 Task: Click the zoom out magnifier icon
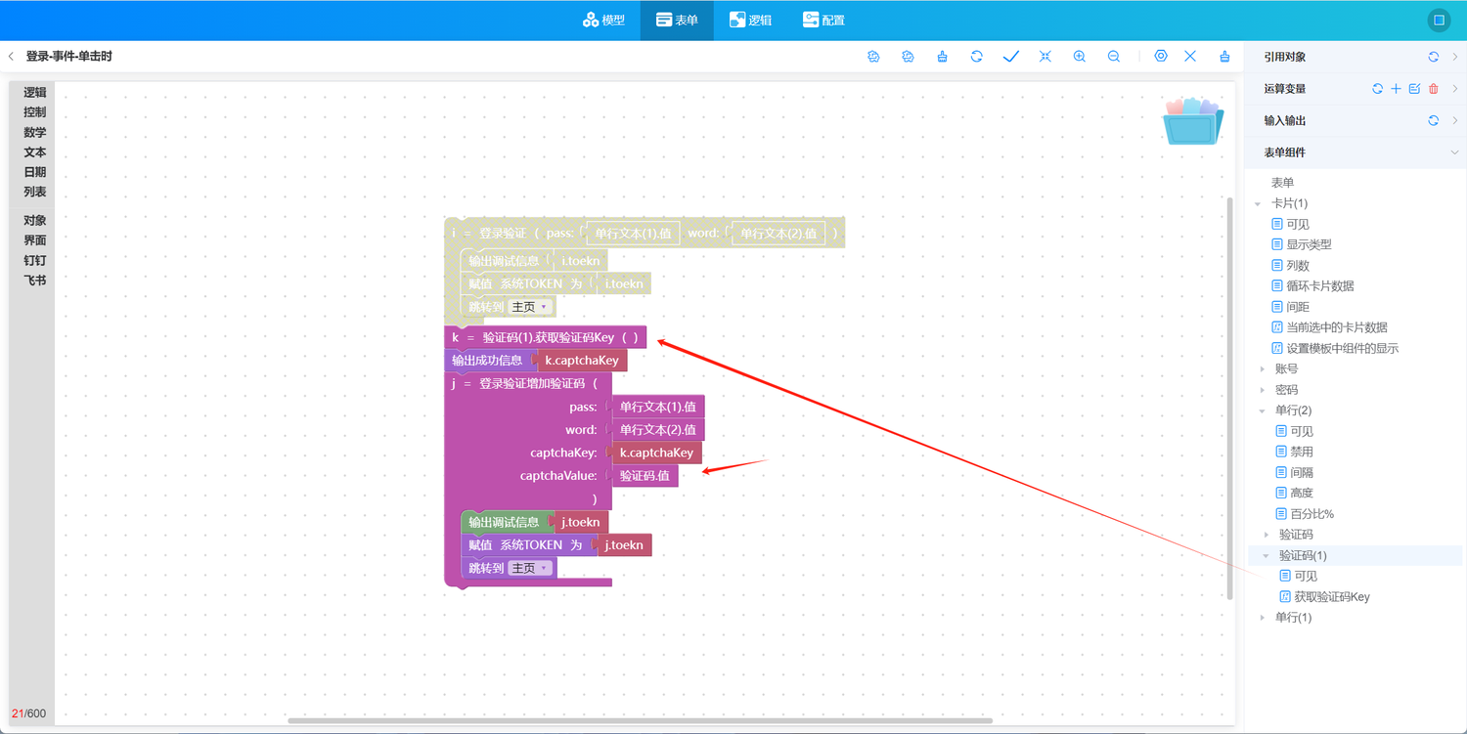(1113, 57)
